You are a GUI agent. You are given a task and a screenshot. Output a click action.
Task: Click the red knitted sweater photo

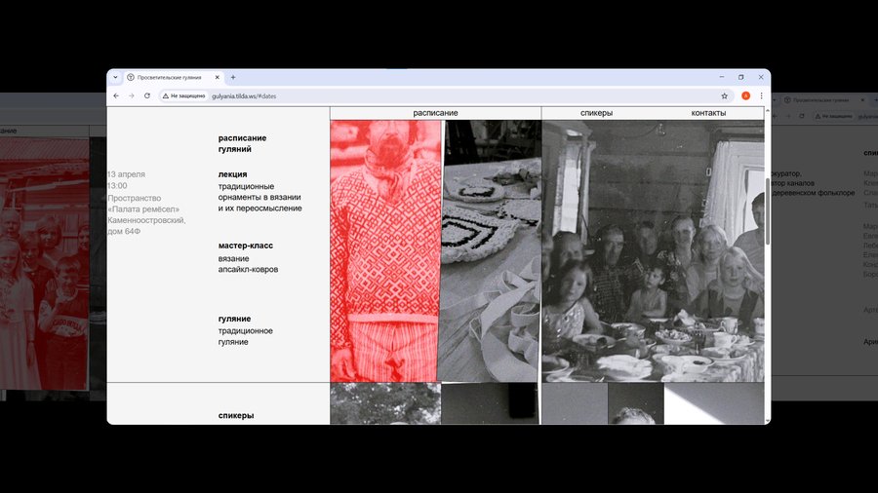(x=385, y=251)
